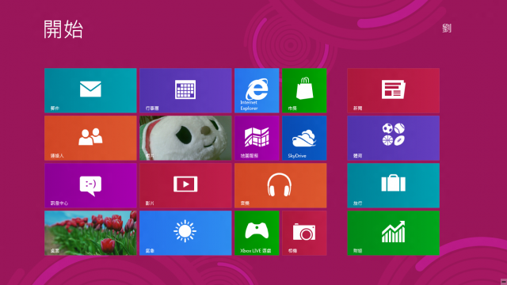Image resolution: width=507 pixels, height=285 pixels.
Task: Open the News tile with newspaper icon
Action: pyautogui.click(x=394, y=90)
